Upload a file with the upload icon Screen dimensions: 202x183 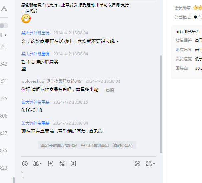[51, 164]
